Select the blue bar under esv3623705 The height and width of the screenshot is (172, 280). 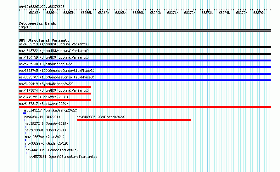point(145,74)
